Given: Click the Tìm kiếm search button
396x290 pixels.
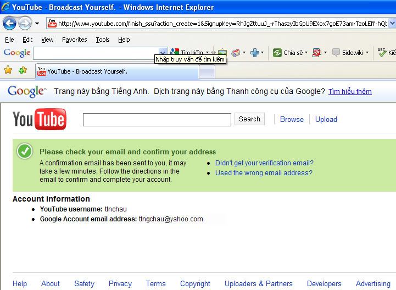Looking at the screenshot, I should (186, 52).
